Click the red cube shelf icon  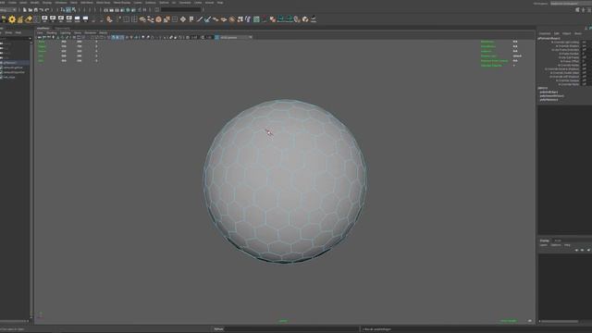coord(273,19)
